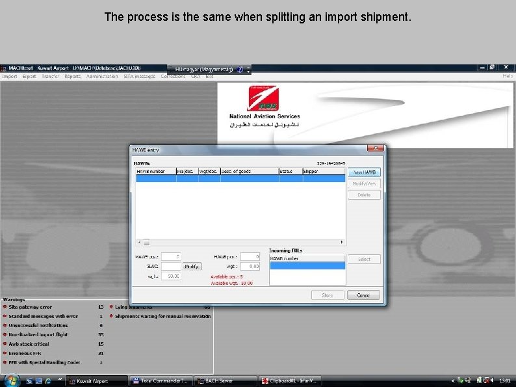The image size is (516, 387).
Task: Open the Corrections menu
Action: (x=173, y=76)
